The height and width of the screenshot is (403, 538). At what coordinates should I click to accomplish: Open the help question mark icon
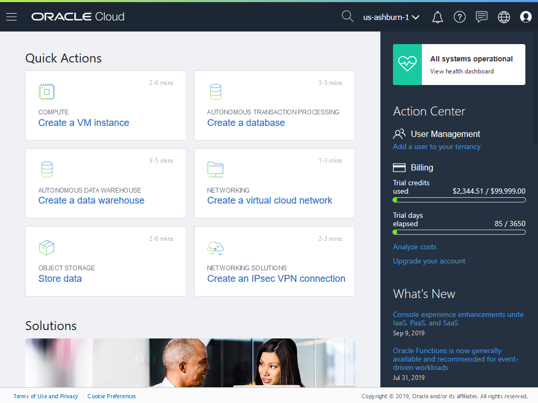click(x=460, y=17)
